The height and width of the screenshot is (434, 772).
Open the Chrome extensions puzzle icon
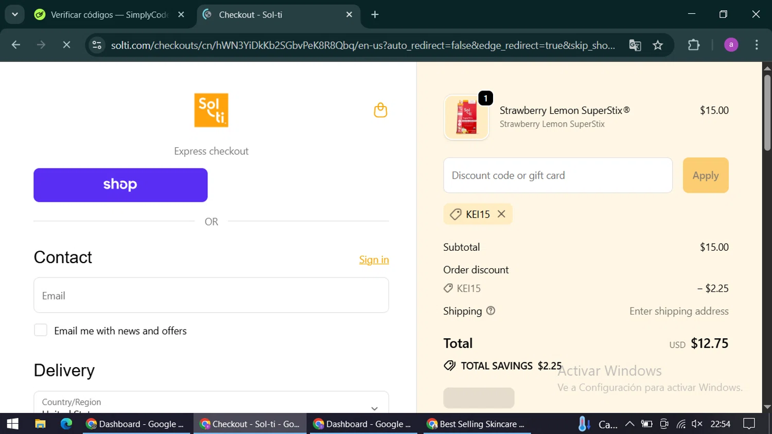pos(694,45)
